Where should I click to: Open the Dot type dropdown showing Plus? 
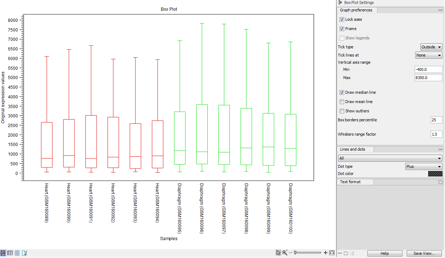coord(424,166)
